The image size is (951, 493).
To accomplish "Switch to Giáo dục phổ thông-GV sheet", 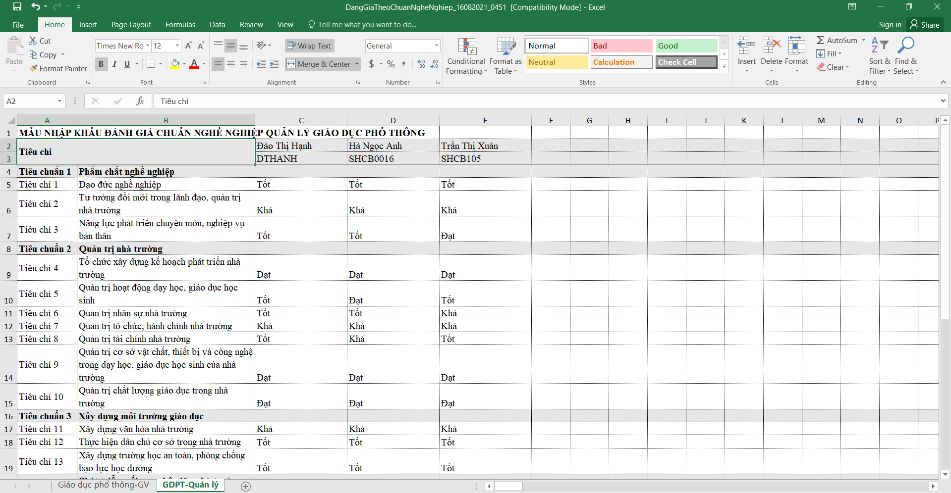I will [103, 485].
